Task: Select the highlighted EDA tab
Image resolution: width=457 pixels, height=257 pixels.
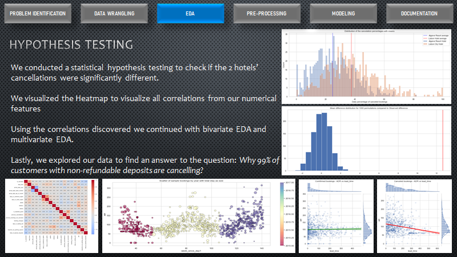Action: point(190,13)
